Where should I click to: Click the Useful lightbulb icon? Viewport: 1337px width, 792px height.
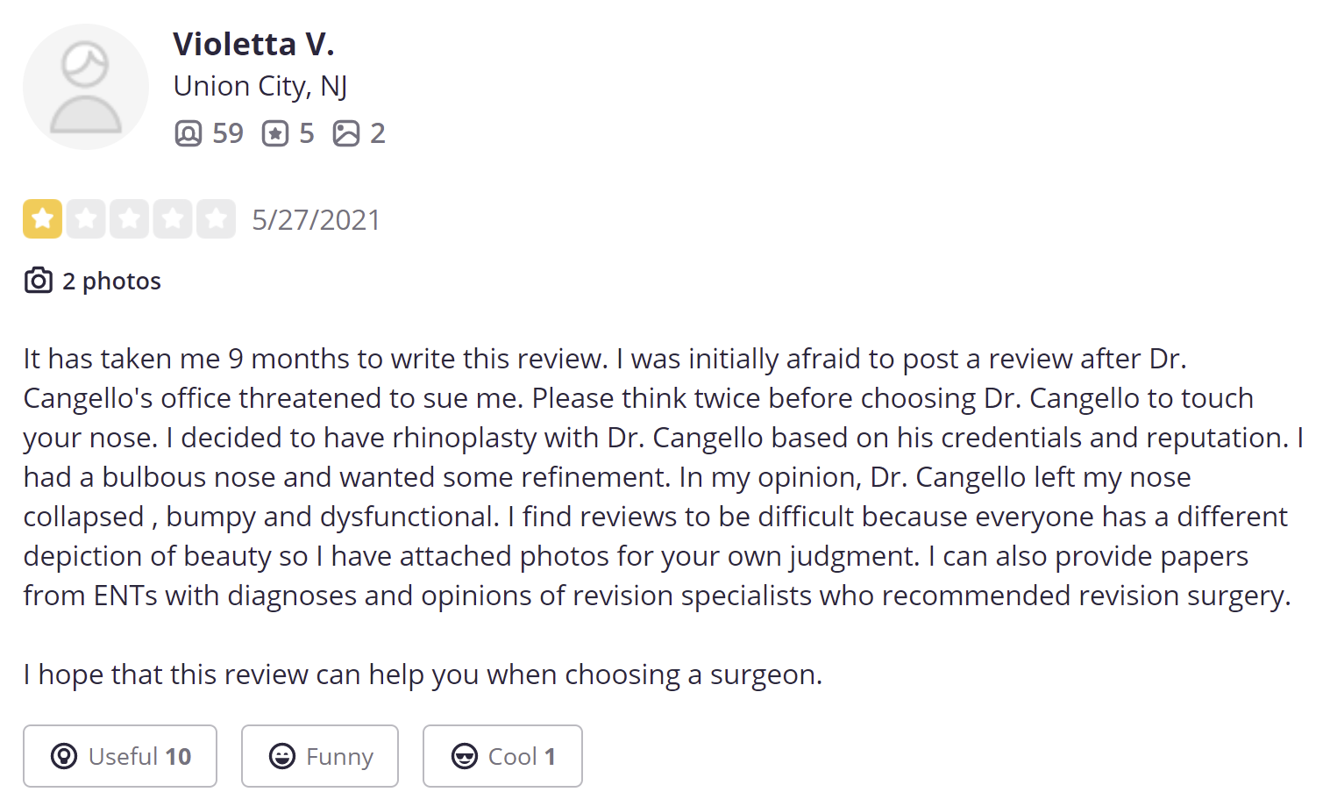[64, 756]
